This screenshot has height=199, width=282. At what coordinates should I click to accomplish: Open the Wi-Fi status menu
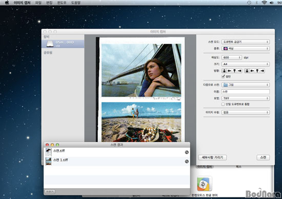click(x=264, y=3)
